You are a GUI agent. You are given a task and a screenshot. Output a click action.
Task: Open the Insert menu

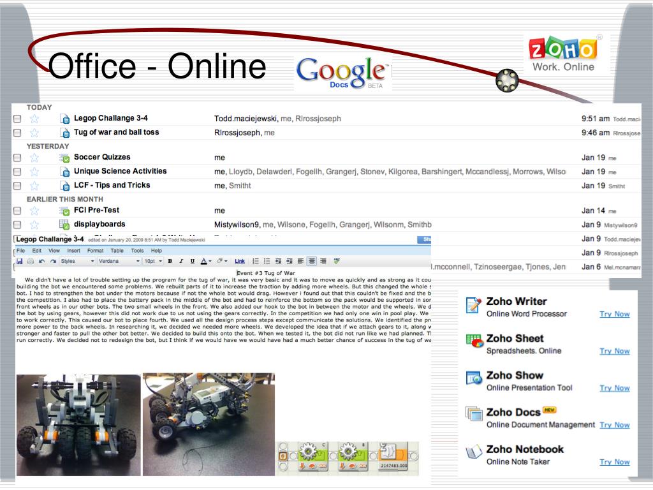[x=74, y=251]
